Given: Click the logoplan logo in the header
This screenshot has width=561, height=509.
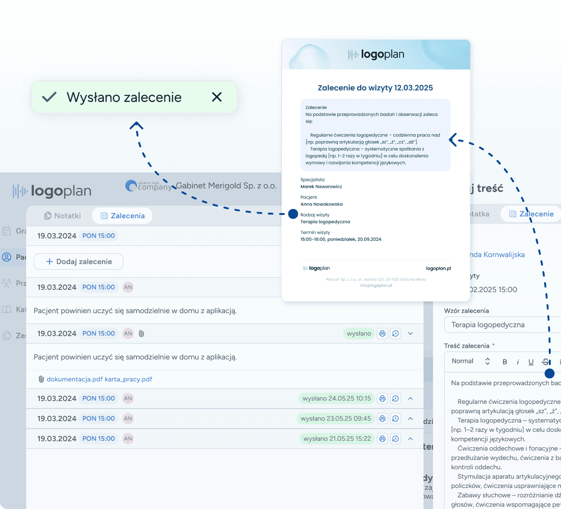Looking at the screenshot, I should click(x=52, y=191).
